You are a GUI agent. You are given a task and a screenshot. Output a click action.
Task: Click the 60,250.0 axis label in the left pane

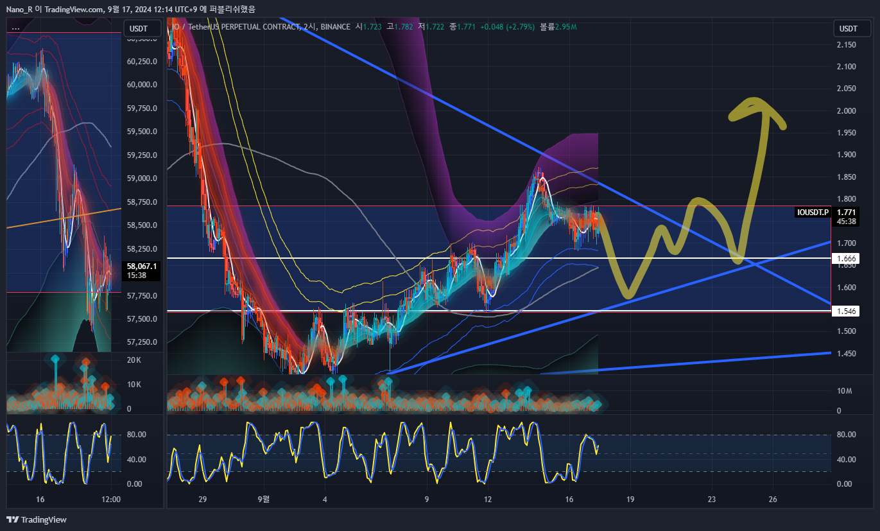coord(142,62)
